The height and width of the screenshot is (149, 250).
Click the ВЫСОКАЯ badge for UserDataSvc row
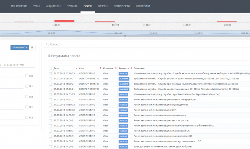pos(124,79)
